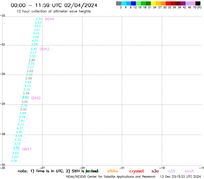Click the subtitle '12 hour collection of altimeter wave heights'

[x=53, y=12]
